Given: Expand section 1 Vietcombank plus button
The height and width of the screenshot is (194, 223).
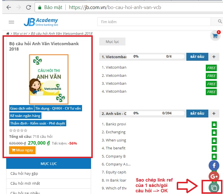Looking at the screenshot, I should click(x=214, y=57).
